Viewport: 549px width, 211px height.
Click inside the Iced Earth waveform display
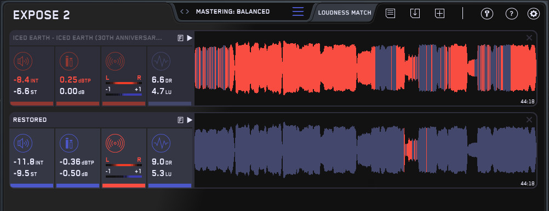tap(365, 68)
